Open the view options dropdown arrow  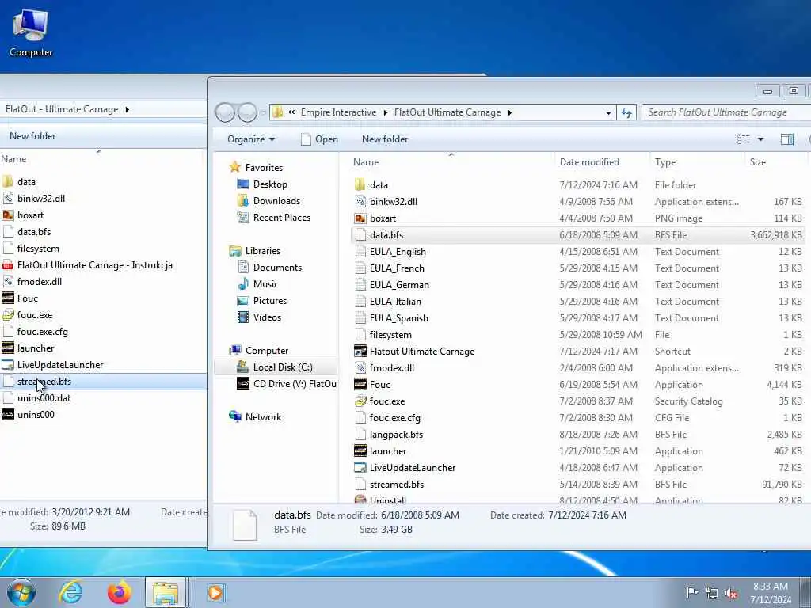pos(760,139)
